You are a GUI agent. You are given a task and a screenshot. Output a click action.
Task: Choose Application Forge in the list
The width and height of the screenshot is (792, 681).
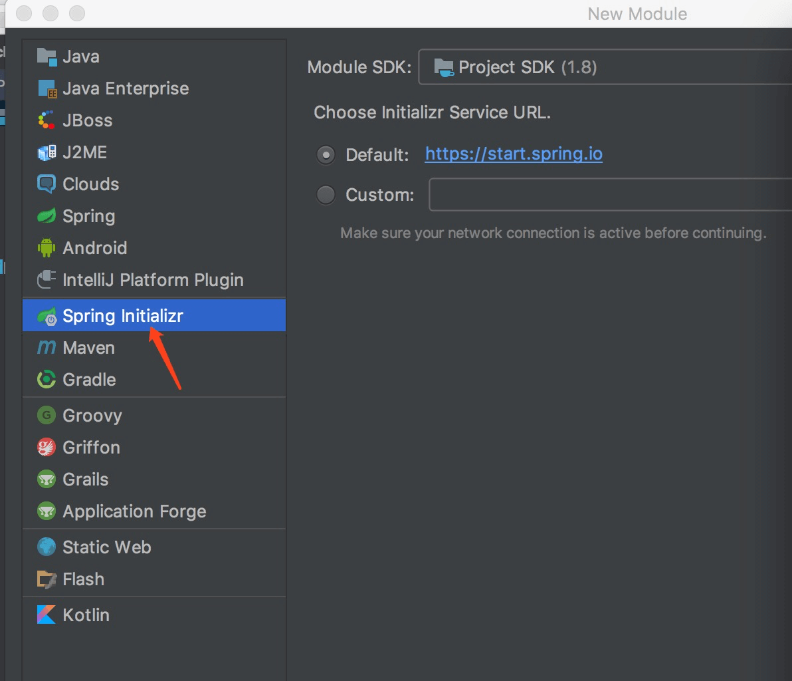coord(134,511)
